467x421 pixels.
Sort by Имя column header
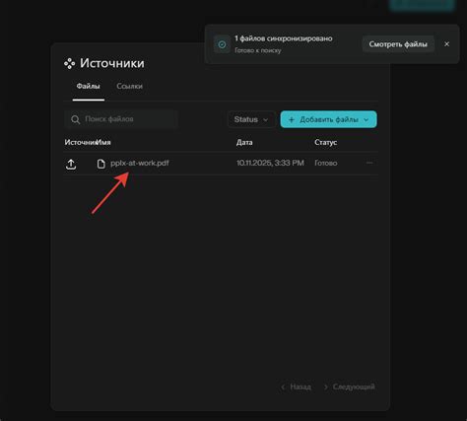pyautogui.click(x=103, y=142)
